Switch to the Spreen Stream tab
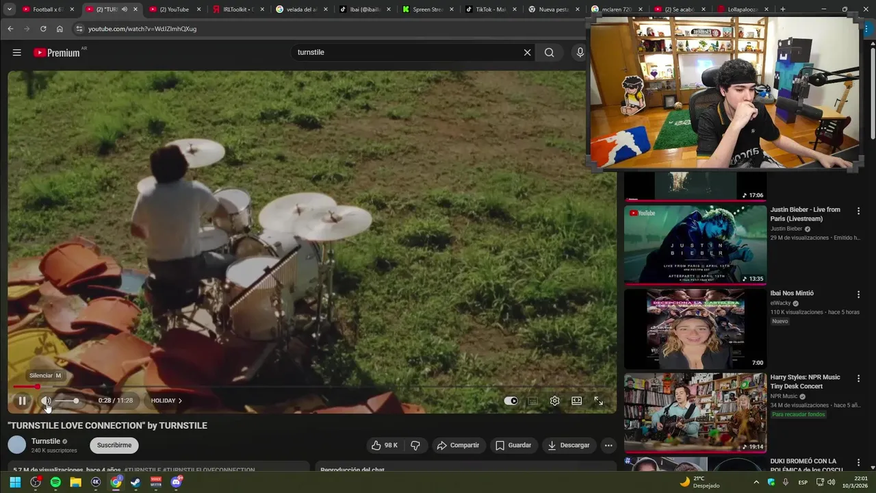Viewport: 876px width, 493px height. click(x=427, y=10)
